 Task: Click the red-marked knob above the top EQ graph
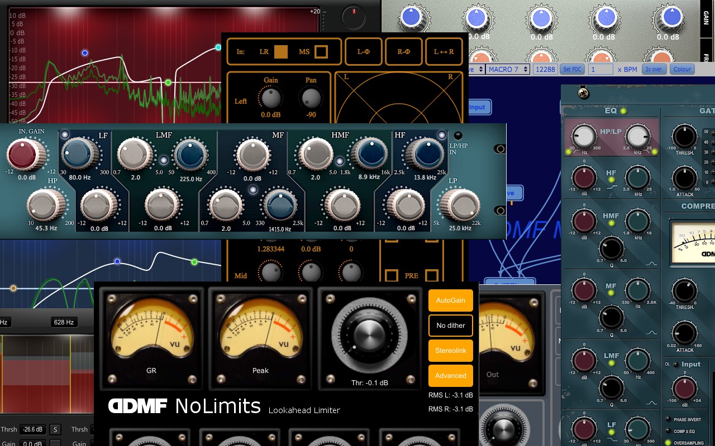[352, 18]
